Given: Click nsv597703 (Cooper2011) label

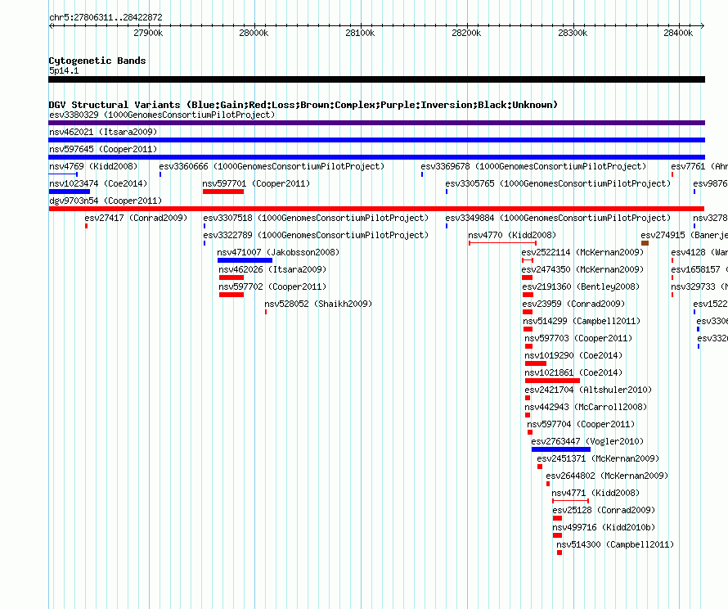Looking at the screenshot, I should click(x=578, y=338).
